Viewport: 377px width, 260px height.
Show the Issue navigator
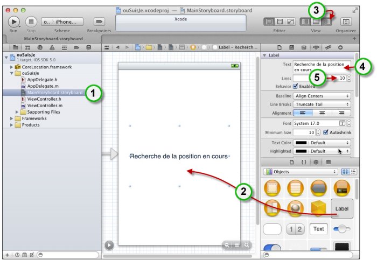point(52,47)
